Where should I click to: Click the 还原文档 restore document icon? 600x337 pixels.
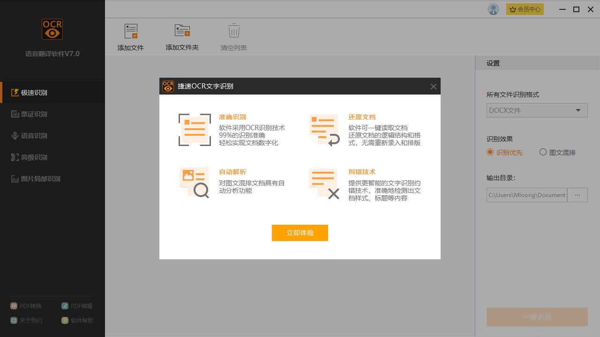click(x=324, y=130)
